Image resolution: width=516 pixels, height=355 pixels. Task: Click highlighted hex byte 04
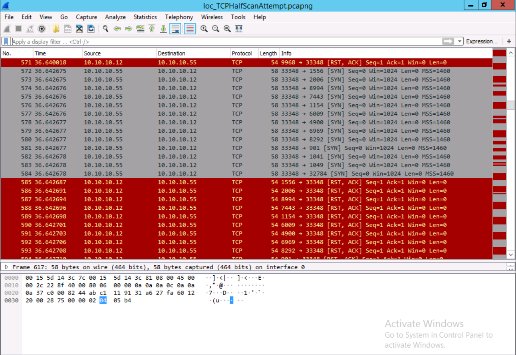pyautogui.click(x=103, y=300)
